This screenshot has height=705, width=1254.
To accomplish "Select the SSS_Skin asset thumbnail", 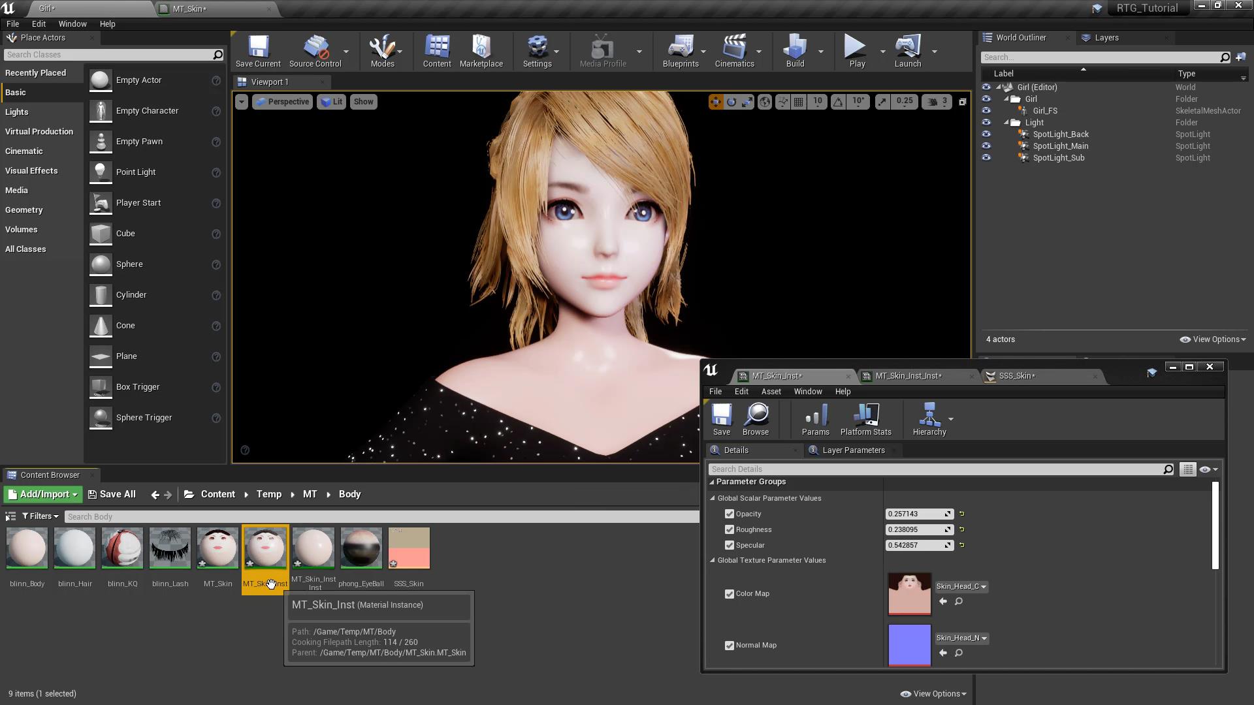I will pyautogui.click(x=409, y=548).
